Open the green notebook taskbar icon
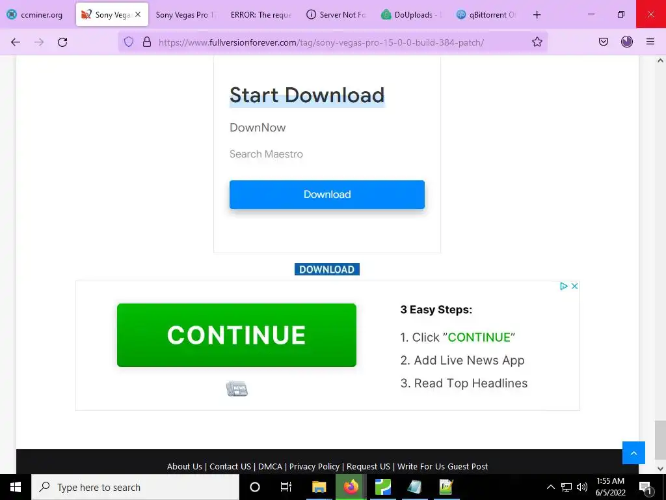666x500 pixels. 446,487
